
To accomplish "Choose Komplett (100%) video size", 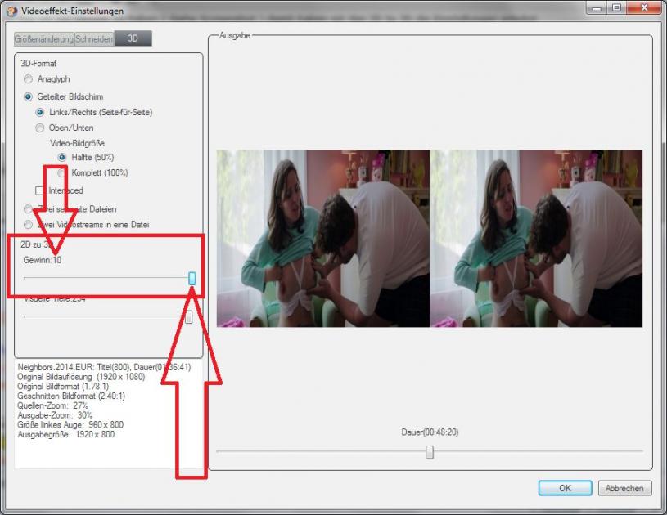I will (62, 173).
